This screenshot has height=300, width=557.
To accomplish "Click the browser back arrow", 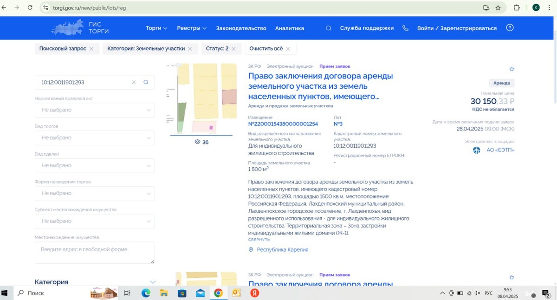I will [x=5, y=7].
